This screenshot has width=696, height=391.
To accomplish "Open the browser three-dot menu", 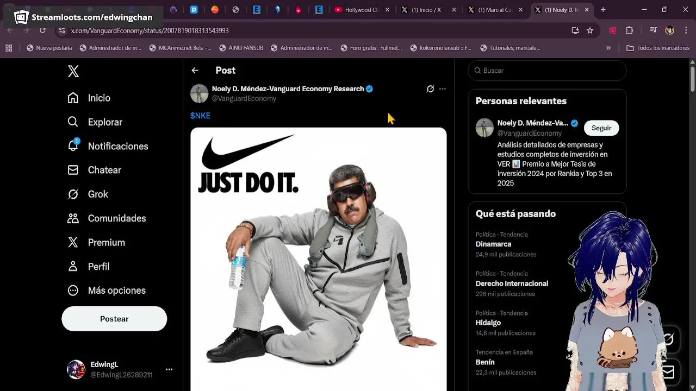I will pos(685,31).
